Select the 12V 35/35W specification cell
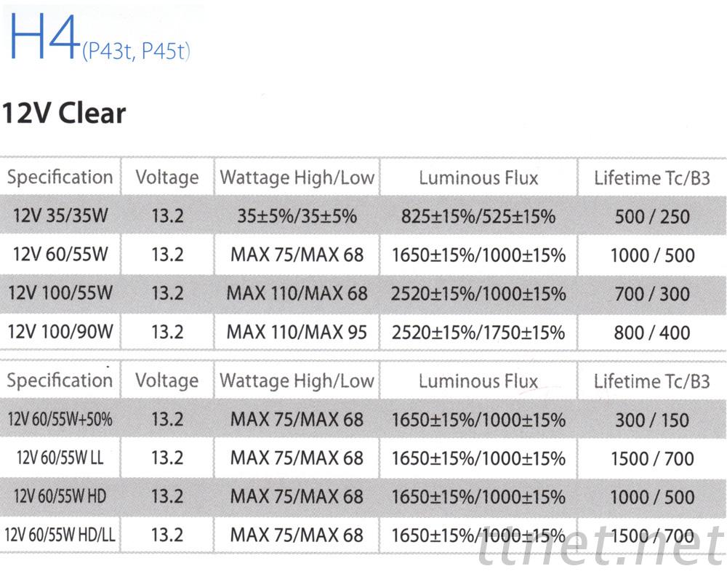 [60, 215]
